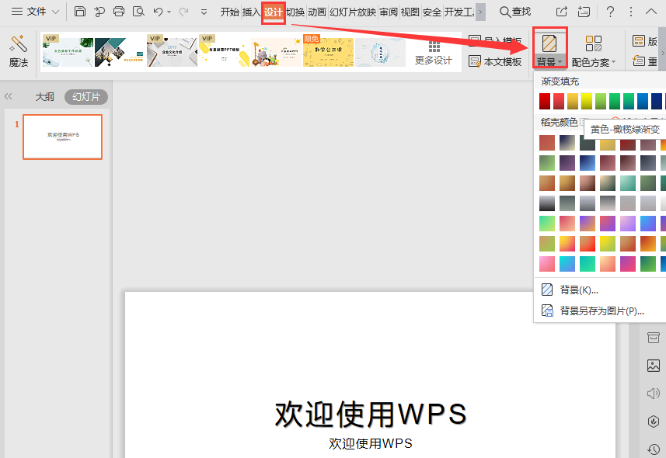Viewport: 666px width, 458px height.
Task: Choose 背景(K)... from the dropdown menu
Action: click(x=579, y=290)
